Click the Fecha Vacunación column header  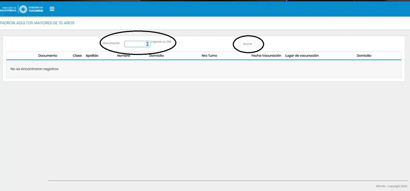[266, 56]
